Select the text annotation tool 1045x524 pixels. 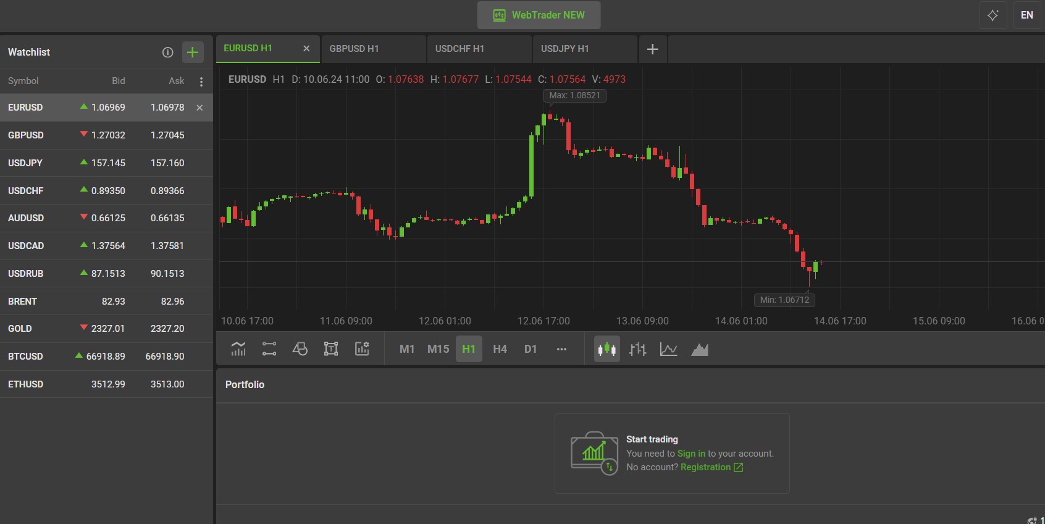pos(331,349)
